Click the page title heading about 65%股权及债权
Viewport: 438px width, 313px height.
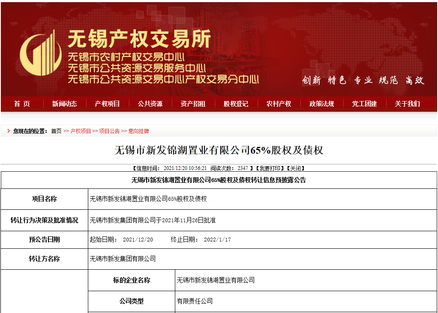pyautogui.click(x=219, y=150)
